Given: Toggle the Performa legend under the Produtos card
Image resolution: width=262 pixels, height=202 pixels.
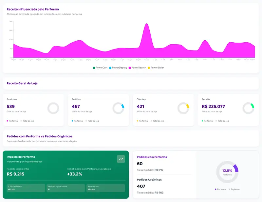Looking at the screenshot, I should click(13, 120).
